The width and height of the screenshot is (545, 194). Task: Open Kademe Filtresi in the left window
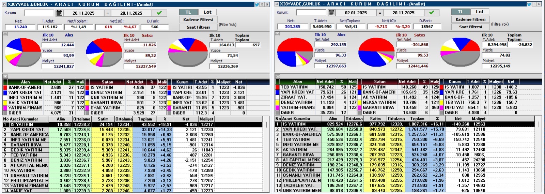coord(198,20)
